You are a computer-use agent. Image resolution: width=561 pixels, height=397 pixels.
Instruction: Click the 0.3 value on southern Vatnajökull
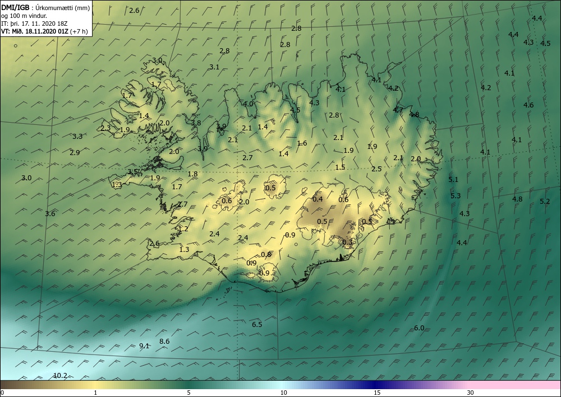pos(347,242)
